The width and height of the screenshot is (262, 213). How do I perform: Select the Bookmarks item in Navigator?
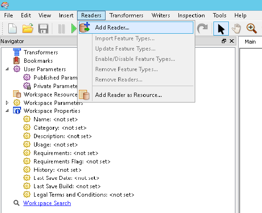point(38,60)
